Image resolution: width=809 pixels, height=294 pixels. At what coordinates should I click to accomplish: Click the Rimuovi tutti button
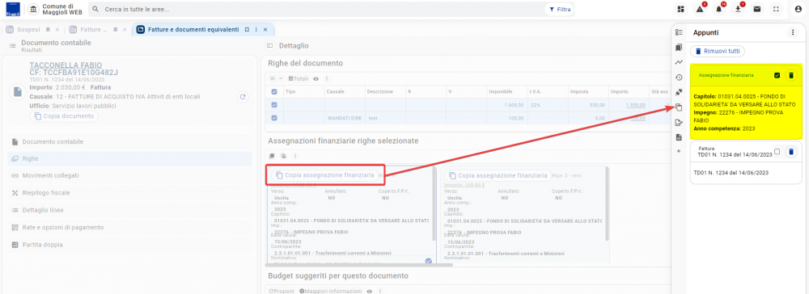(x=717, y=52)
